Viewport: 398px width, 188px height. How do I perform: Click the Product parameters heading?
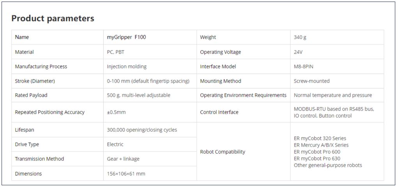point(53,18)
